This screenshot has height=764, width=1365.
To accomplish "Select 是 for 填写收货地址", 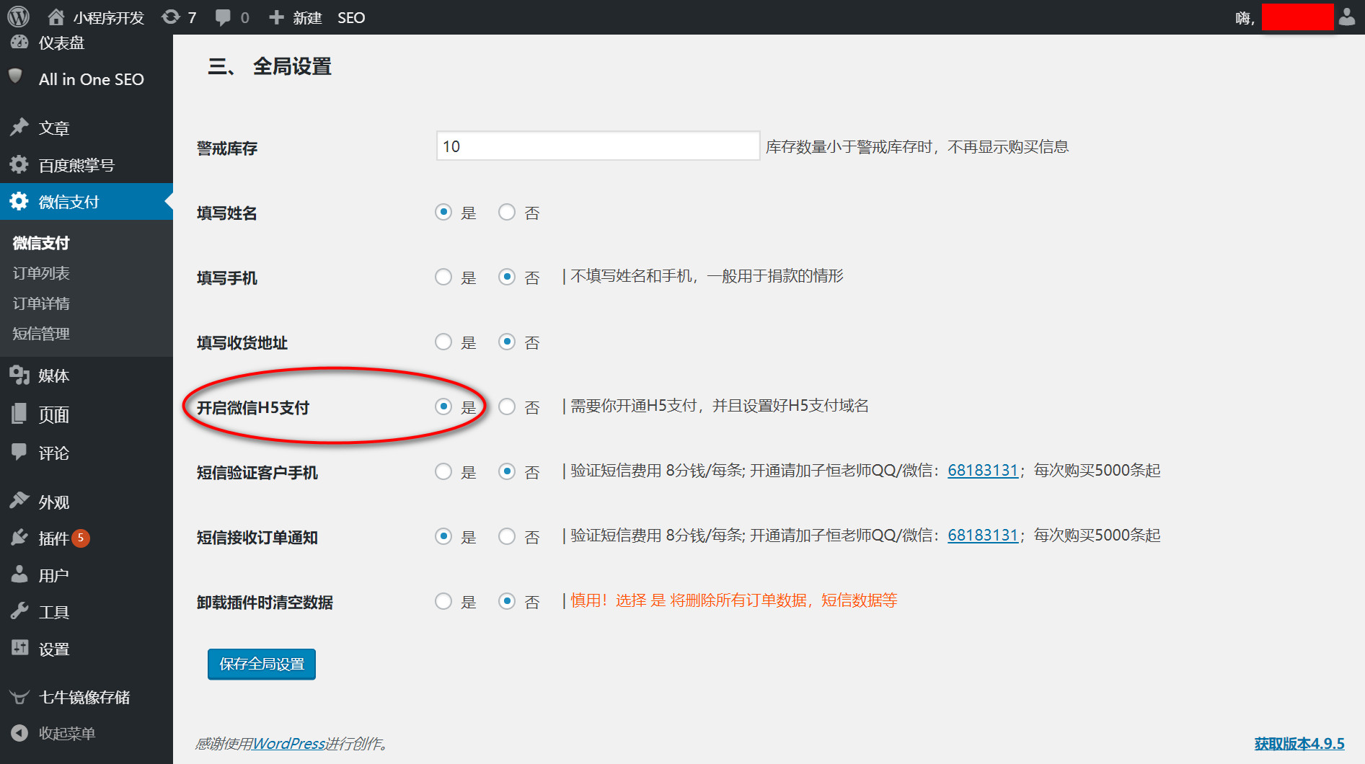I will [443, 342].
